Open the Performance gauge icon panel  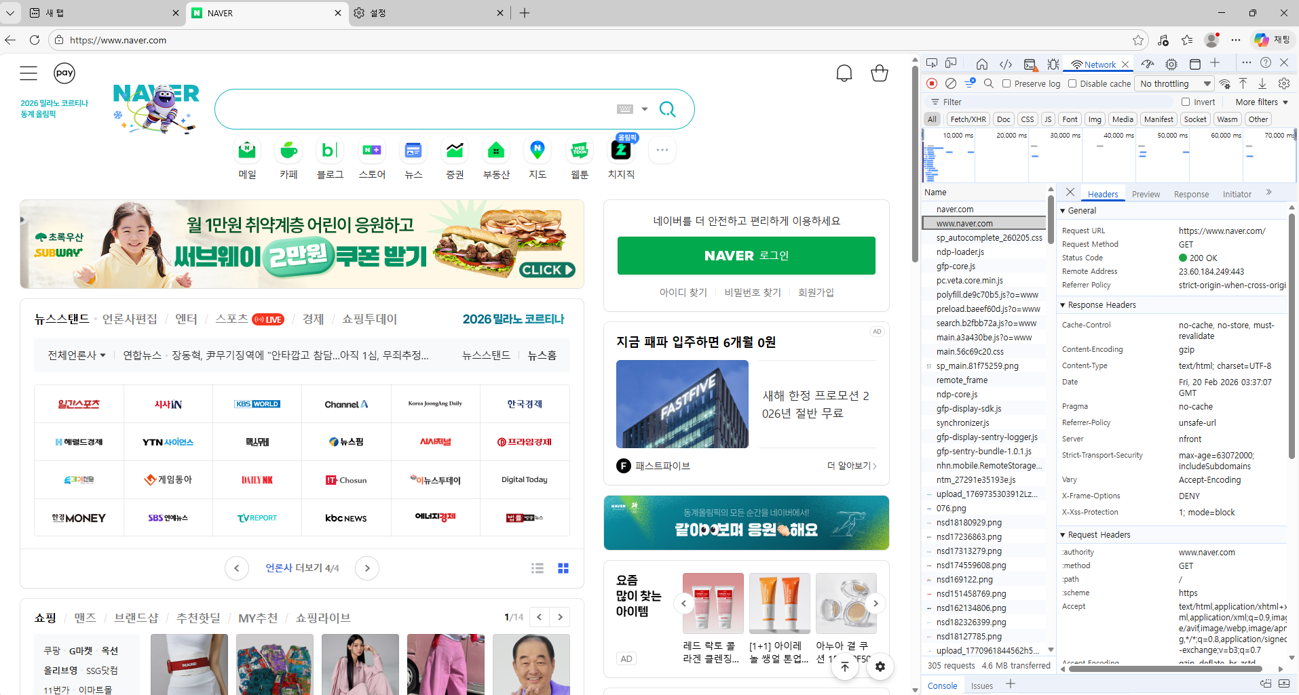[x=1148, y=64]
